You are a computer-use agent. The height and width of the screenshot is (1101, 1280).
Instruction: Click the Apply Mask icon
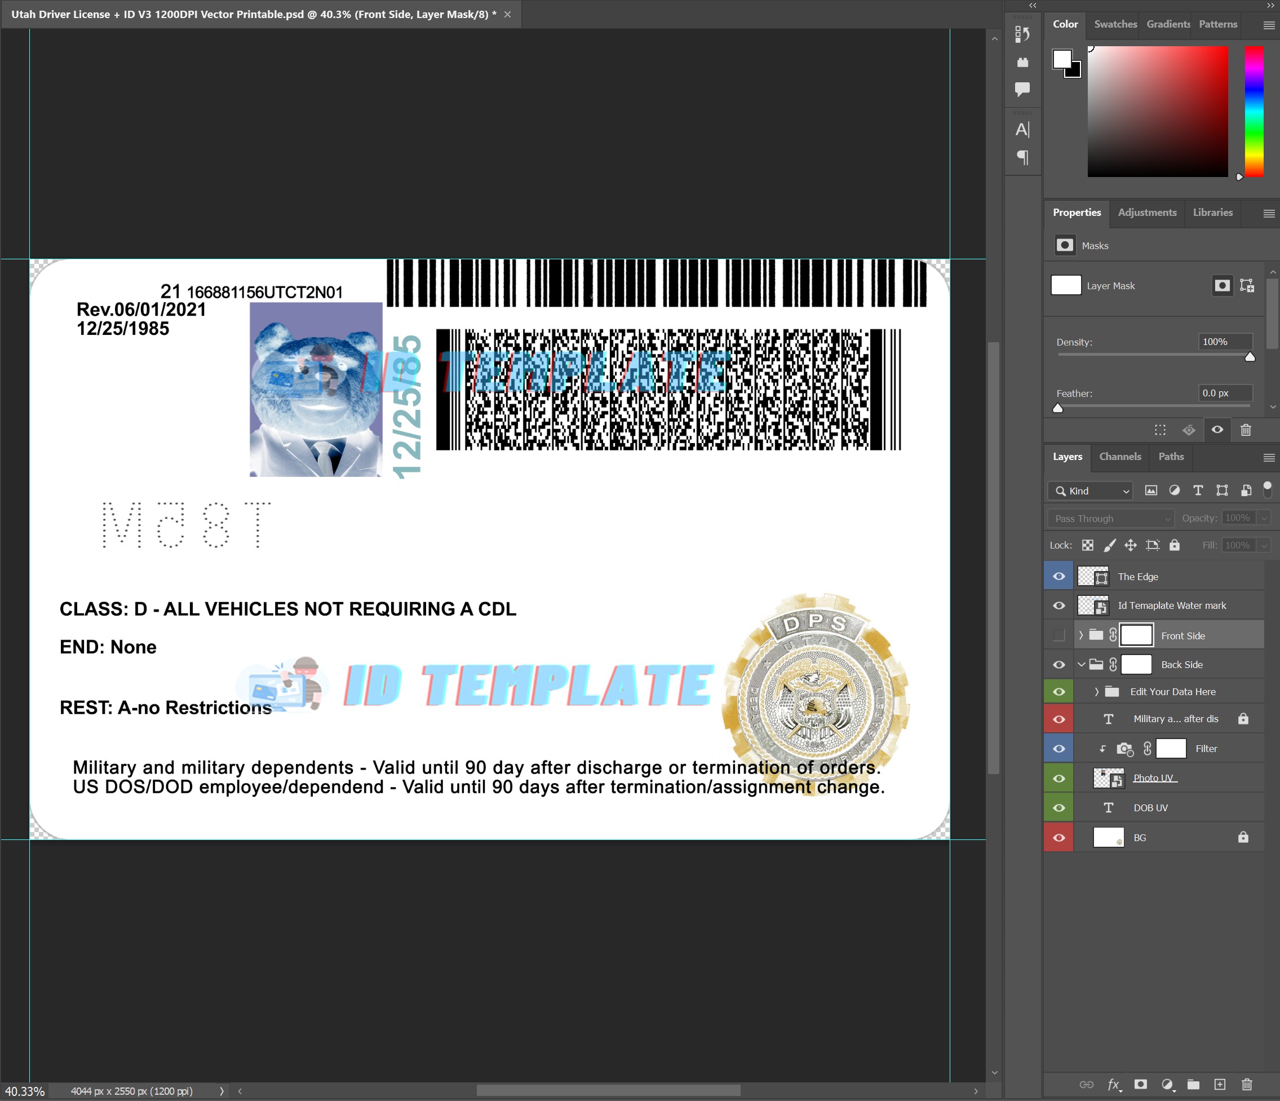[1189, 430]
